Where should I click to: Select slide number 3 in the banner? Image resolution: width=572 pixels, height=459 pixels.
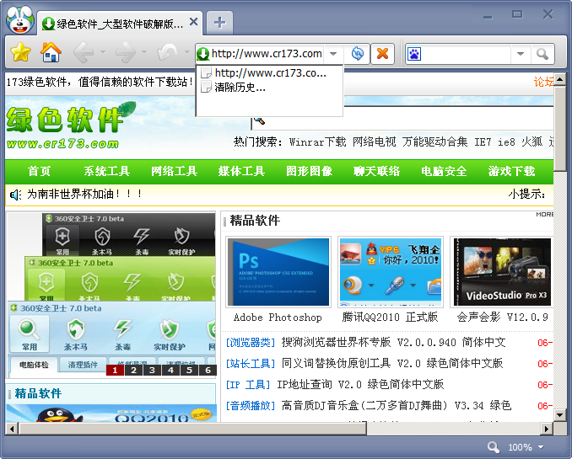(x=152, y=370)
